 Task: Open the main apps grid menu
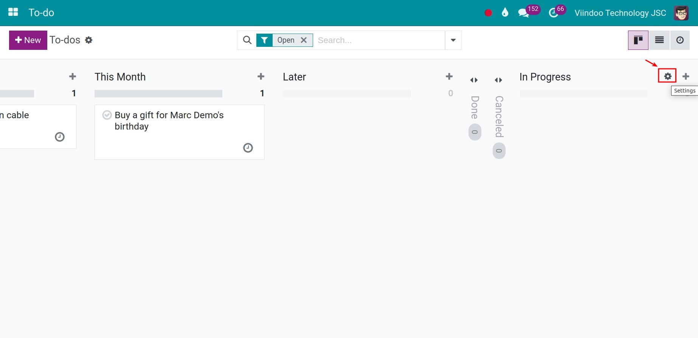tap(13, 12)
